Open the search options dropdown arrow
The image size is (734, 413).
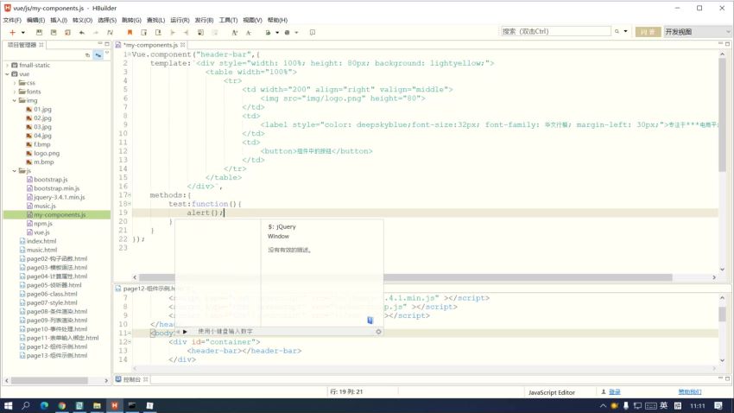pyautogui.click(x=625, y=31)
